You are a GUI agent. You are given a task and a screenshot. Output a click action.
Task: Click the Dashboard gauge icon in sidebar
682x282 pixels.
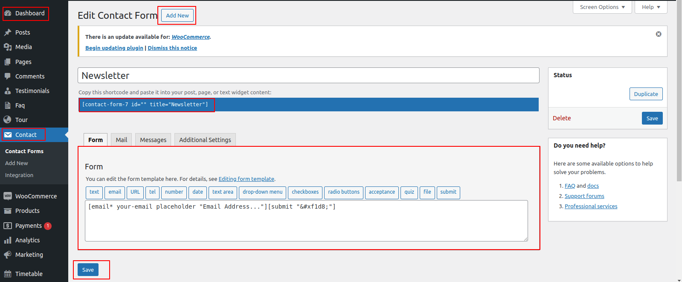8,13
